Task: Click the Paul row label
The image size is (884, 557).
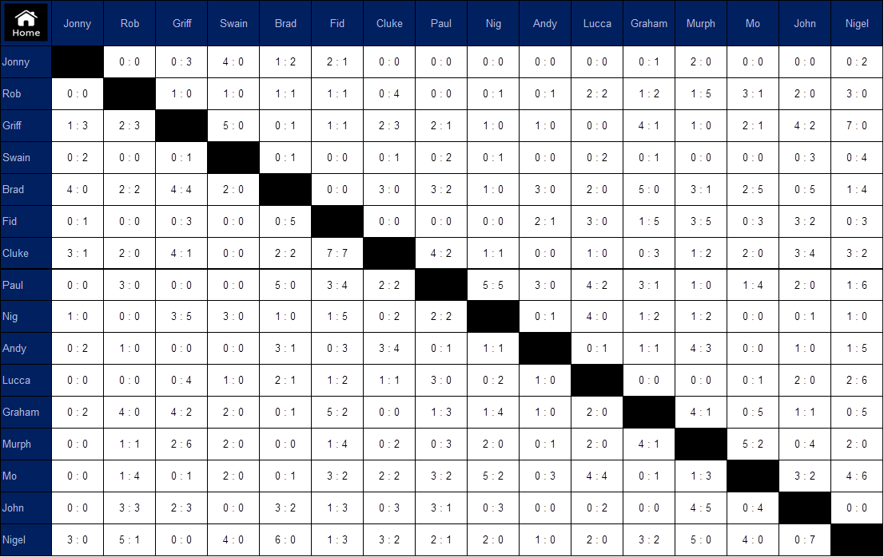Action: point(26,285)
